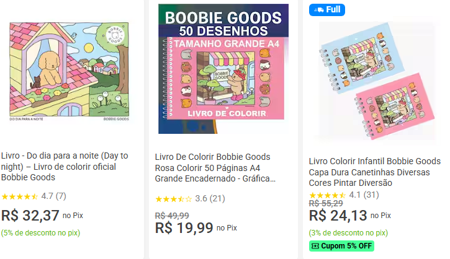Image resolution: width=450 pixels, height=259 pixels.
Task: Click the 3.6 star rating of second product
Action: (x=173, y=199)
